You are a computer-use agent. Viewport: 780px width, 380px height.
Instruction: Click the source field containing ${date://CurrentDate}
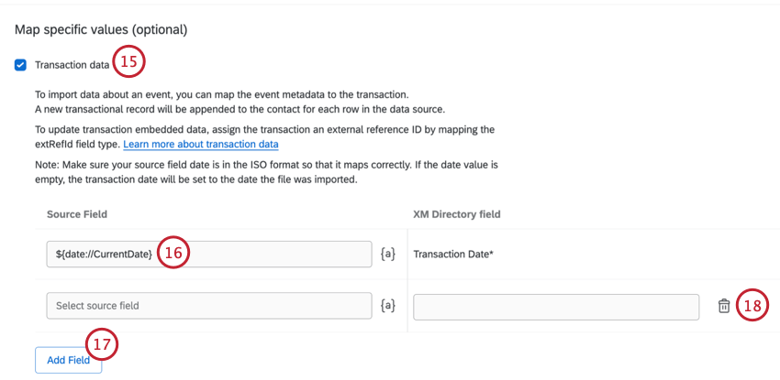[x=101, y=254]
